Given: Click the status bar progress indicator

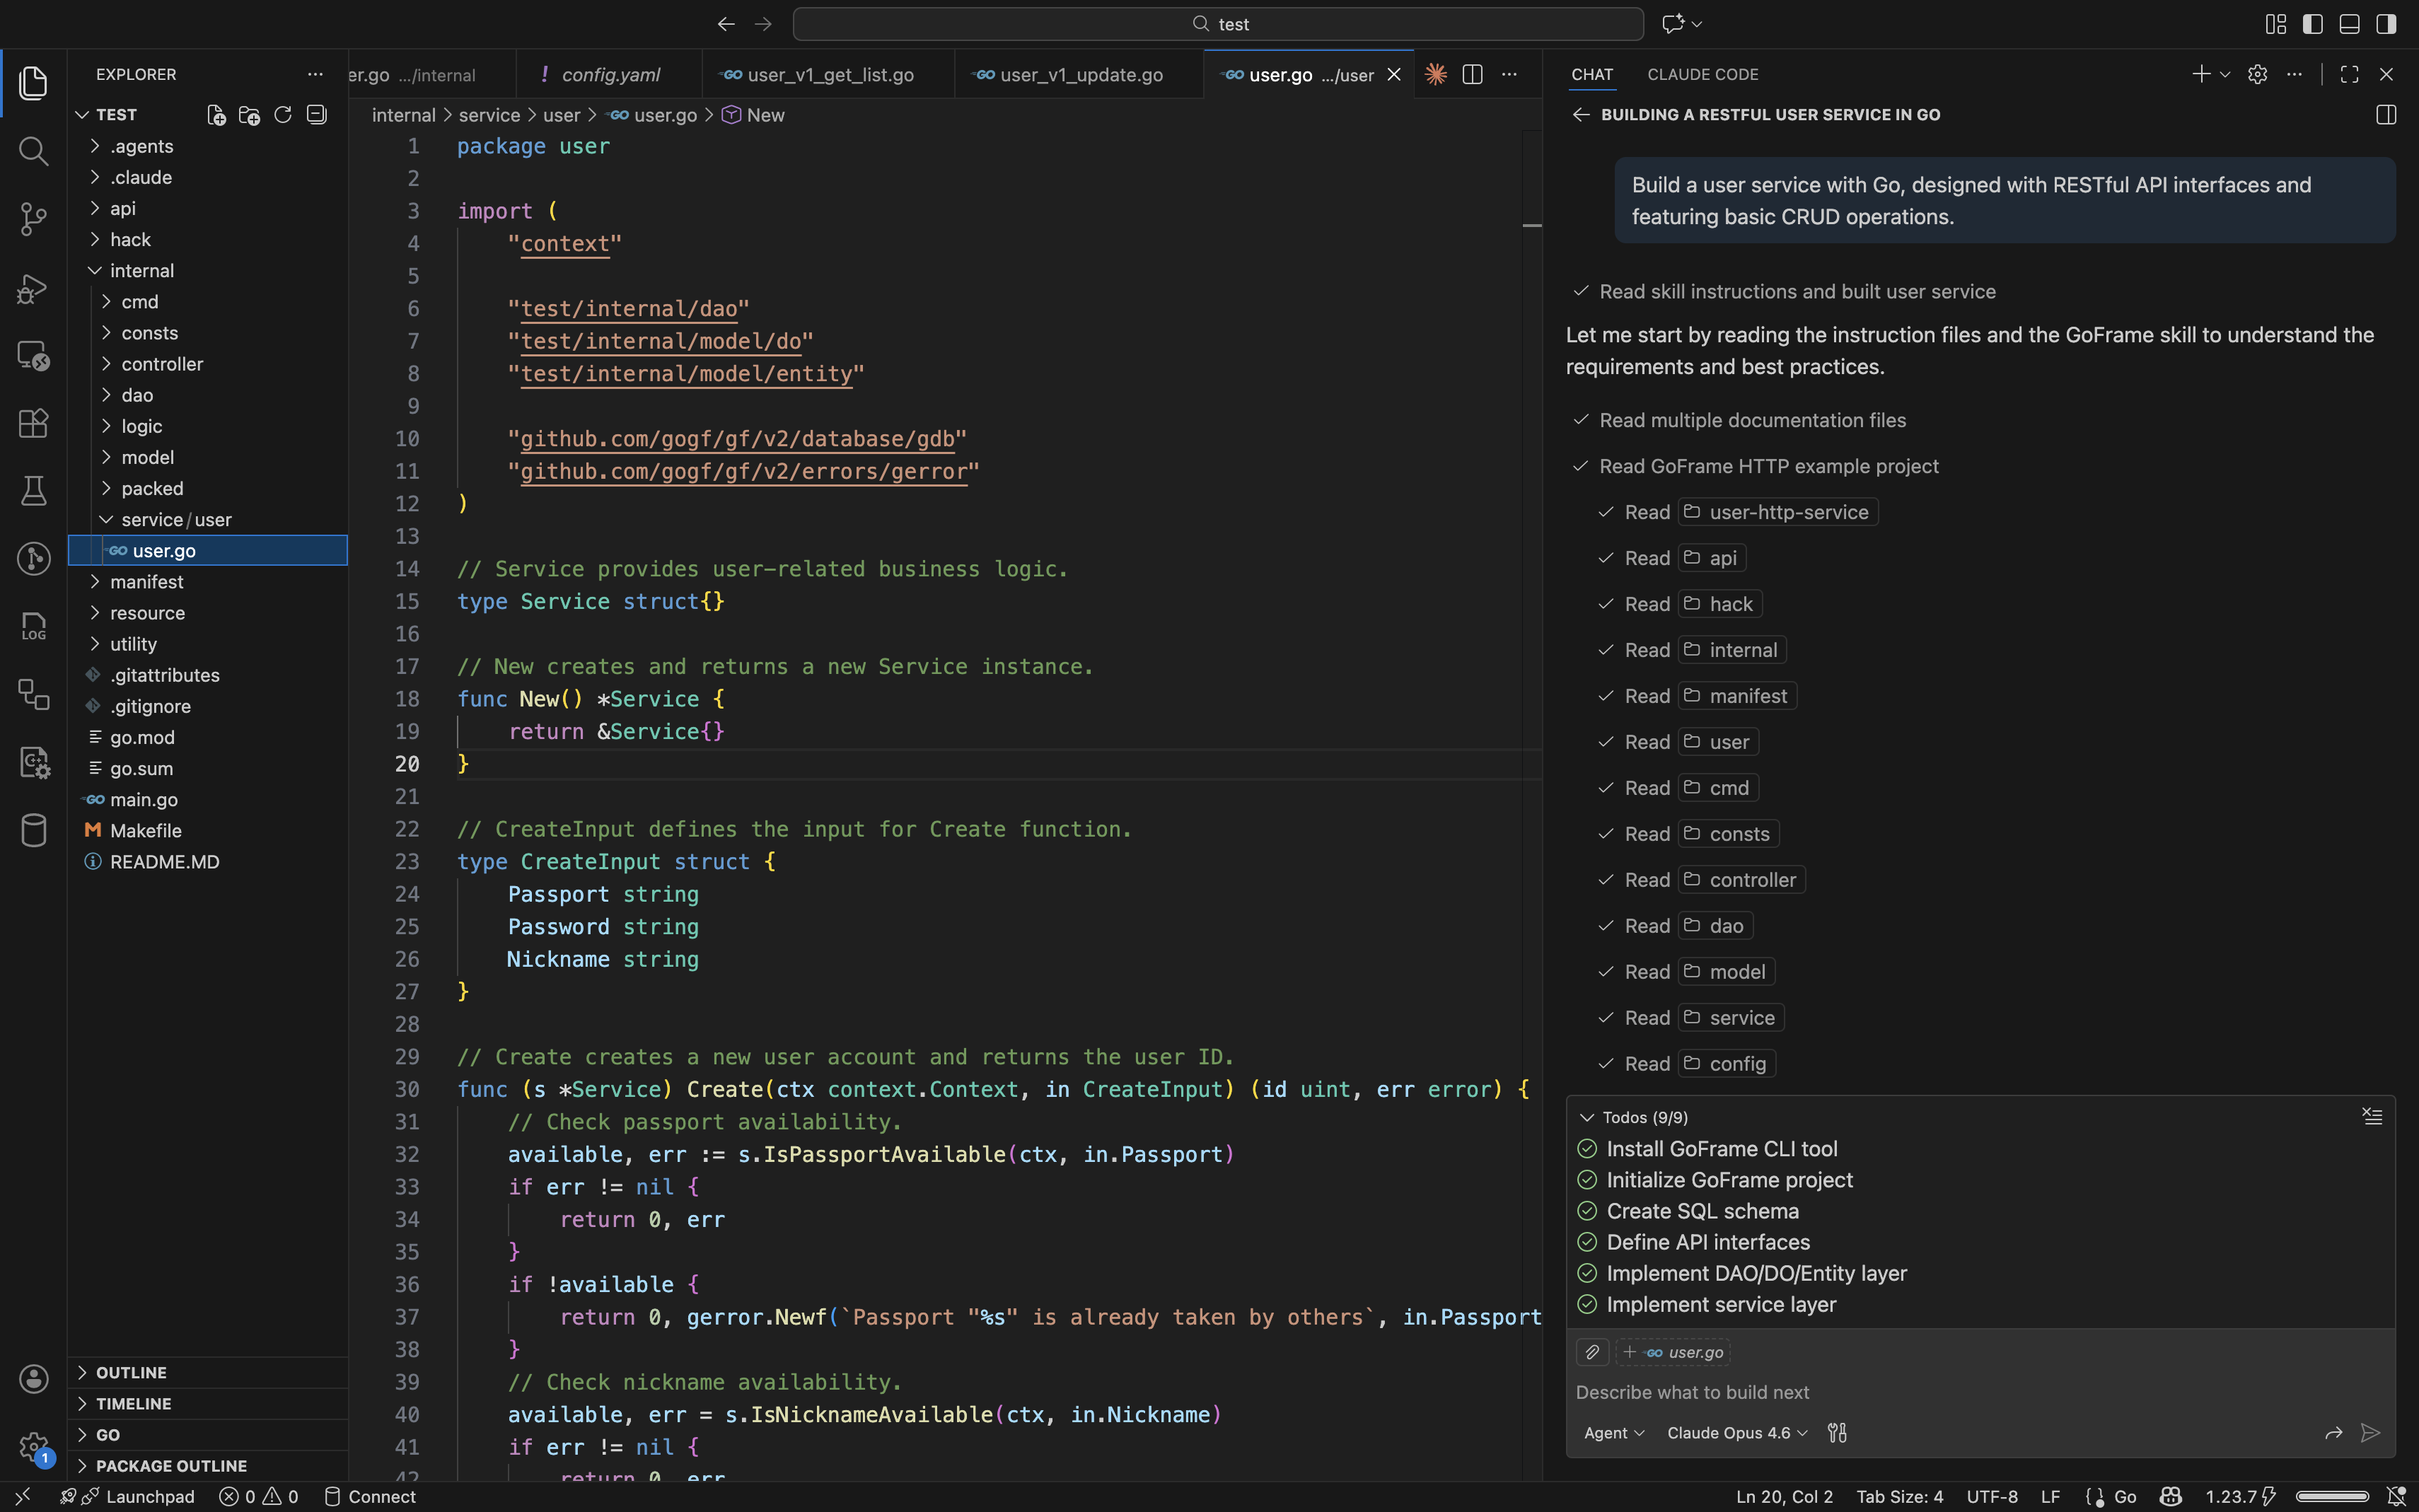Looking at the screenshot, I should [2331, 1496].
